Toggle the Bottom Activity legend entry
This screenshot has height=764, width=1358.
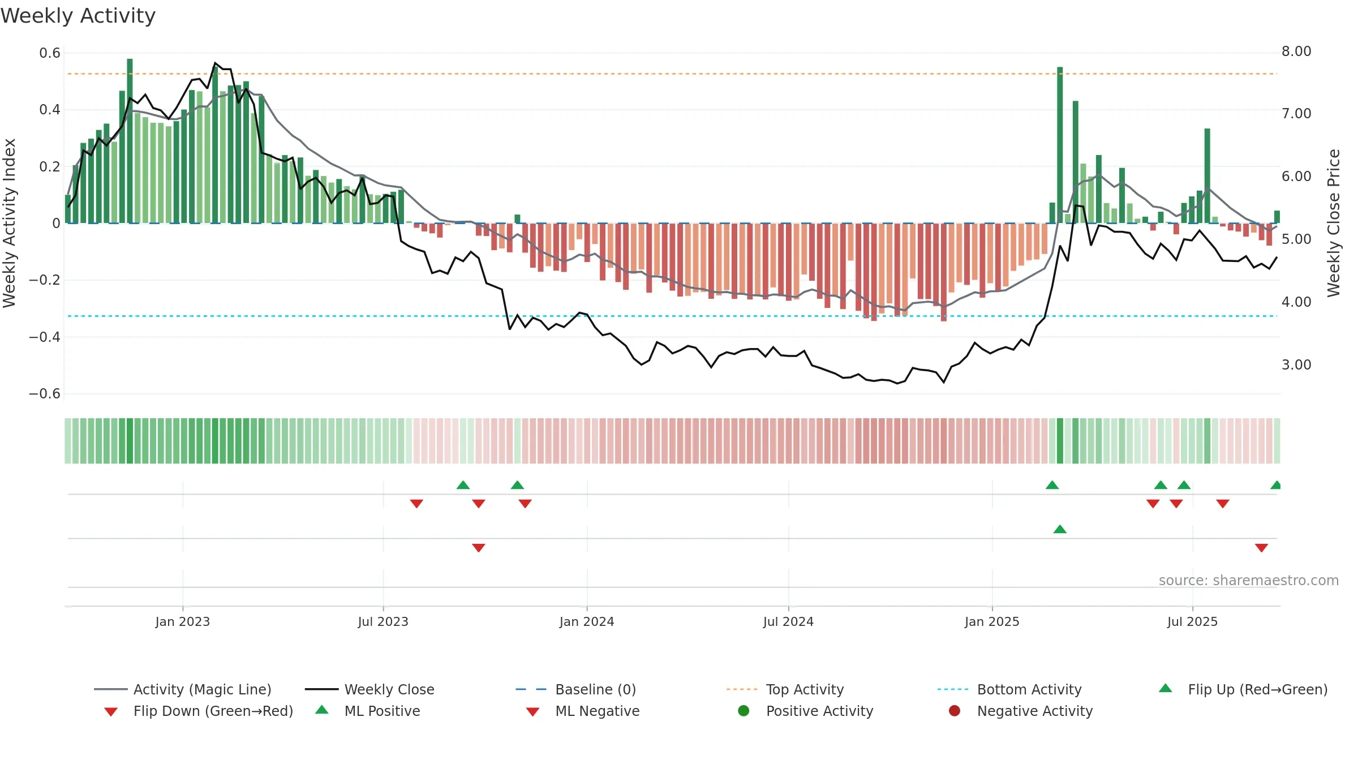[1009, 689]
